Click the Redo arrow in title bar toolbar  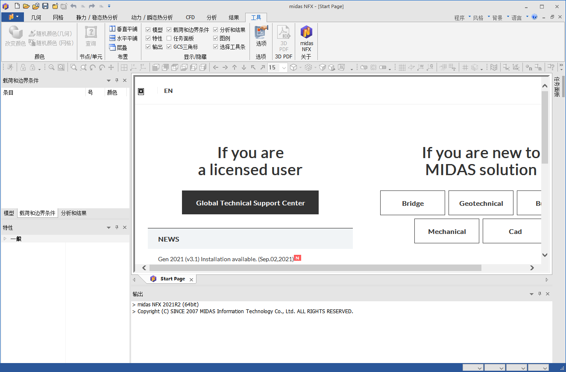92,6
